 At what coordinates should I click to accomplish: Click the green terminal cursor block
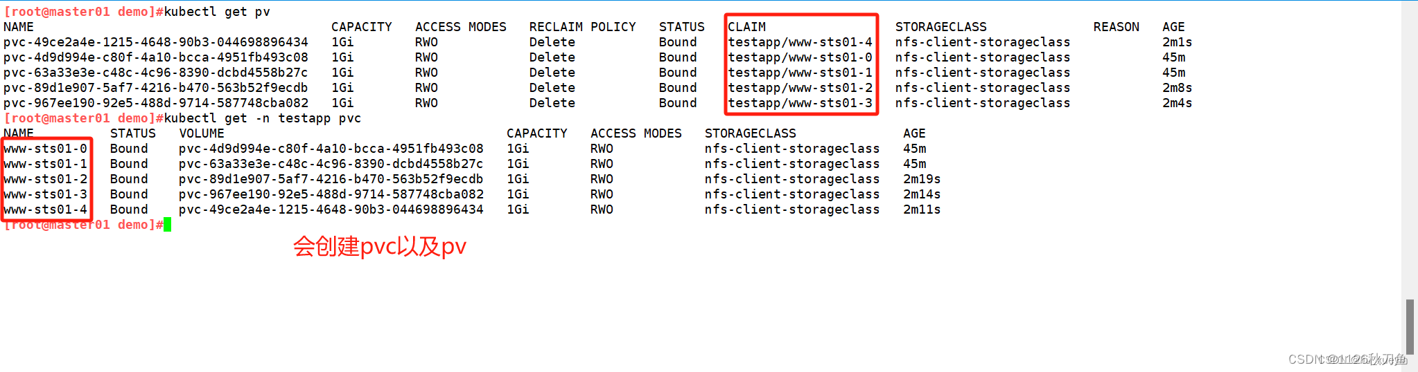tap(167, 225)
